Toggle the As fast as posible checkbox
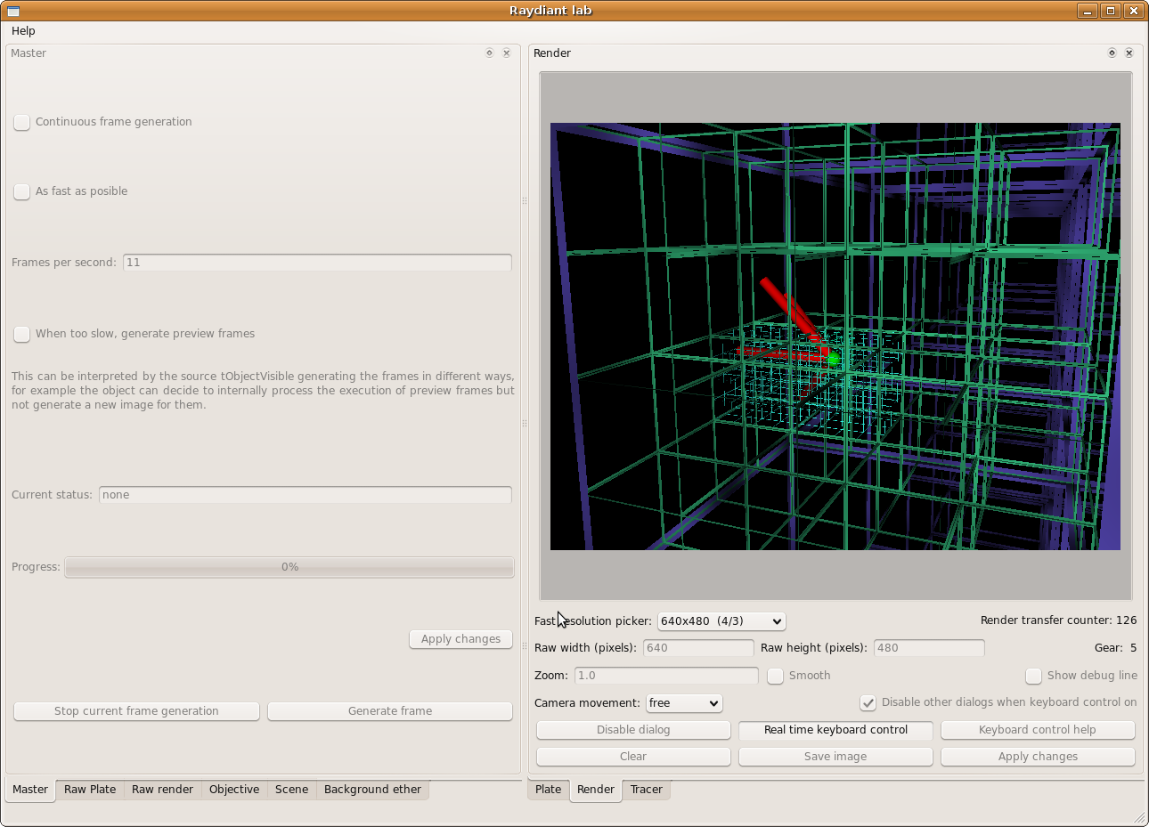Screen dimensions: 1149x827 click(22, 191)
